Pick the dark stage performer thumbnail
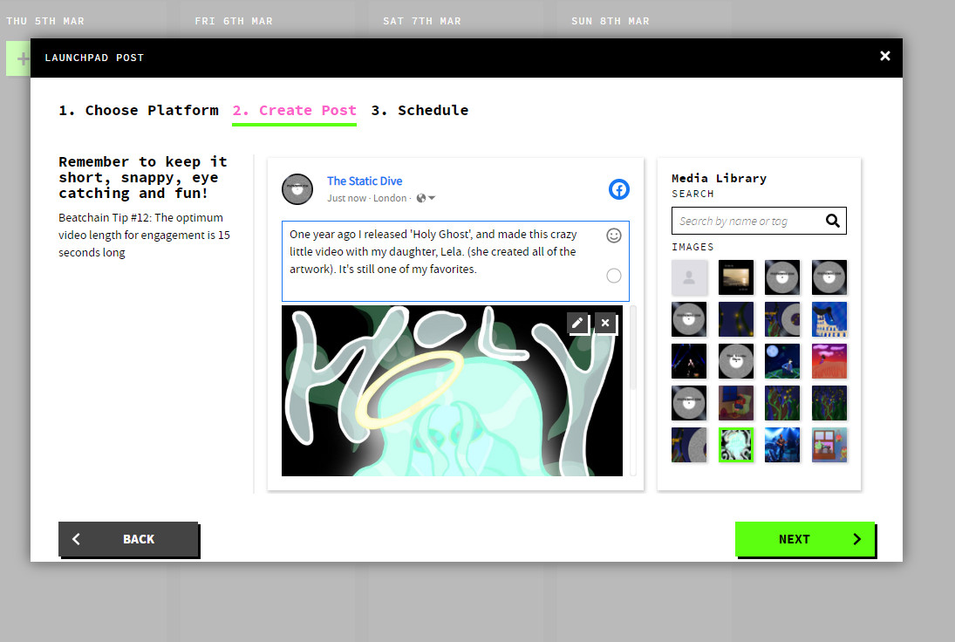This screenshot has height=642, width=955. click(689, 361)
